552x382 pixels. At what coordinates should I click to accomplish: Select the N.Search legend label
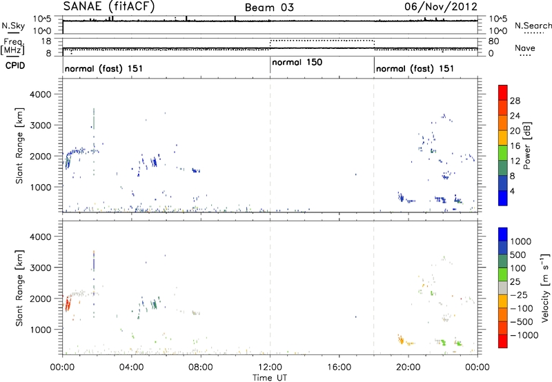tap(533, 26)
